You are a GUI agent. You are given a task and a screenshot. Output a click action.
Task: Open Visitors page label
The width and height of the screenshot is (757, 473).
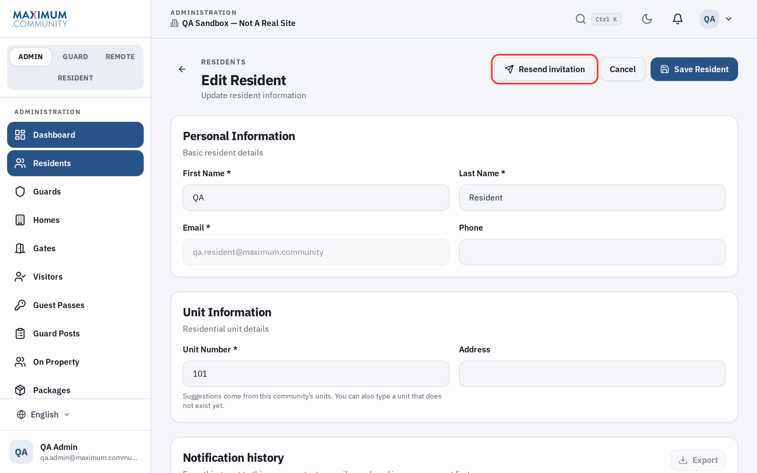point(48,277)
